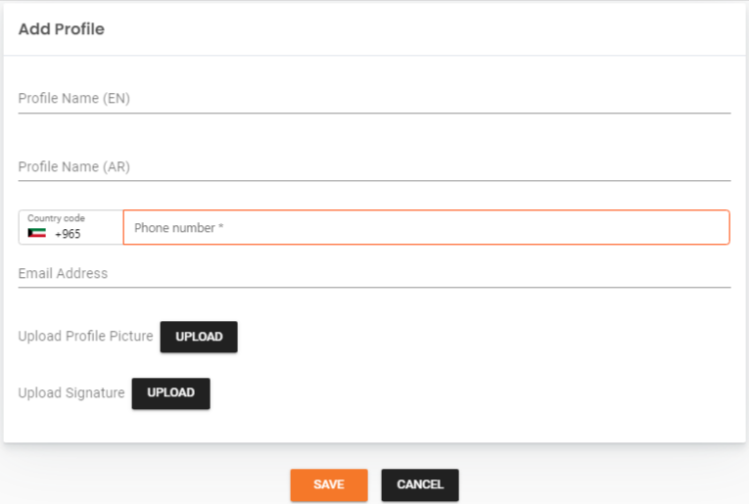Select the +965 country code value
The width and height of the screenshot is (749, 504).
68,235
